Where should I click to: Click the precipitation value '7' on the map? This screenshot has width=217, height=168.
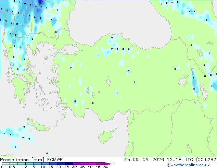tap(8, 11)
